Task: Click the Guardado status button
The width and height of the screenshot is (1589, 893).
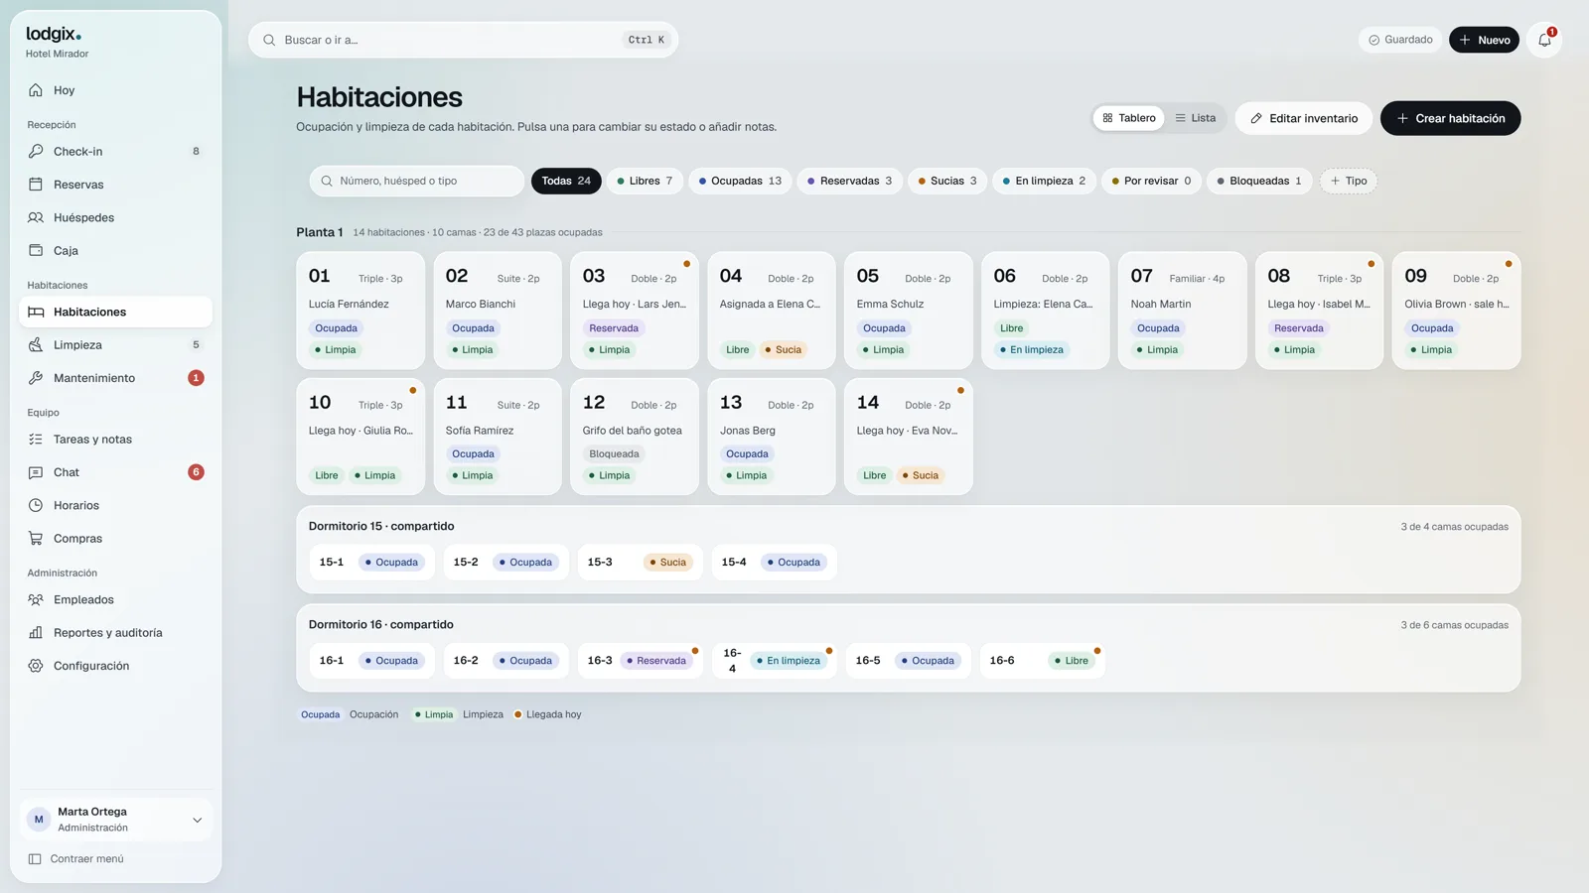Action: coord(1400,40)
